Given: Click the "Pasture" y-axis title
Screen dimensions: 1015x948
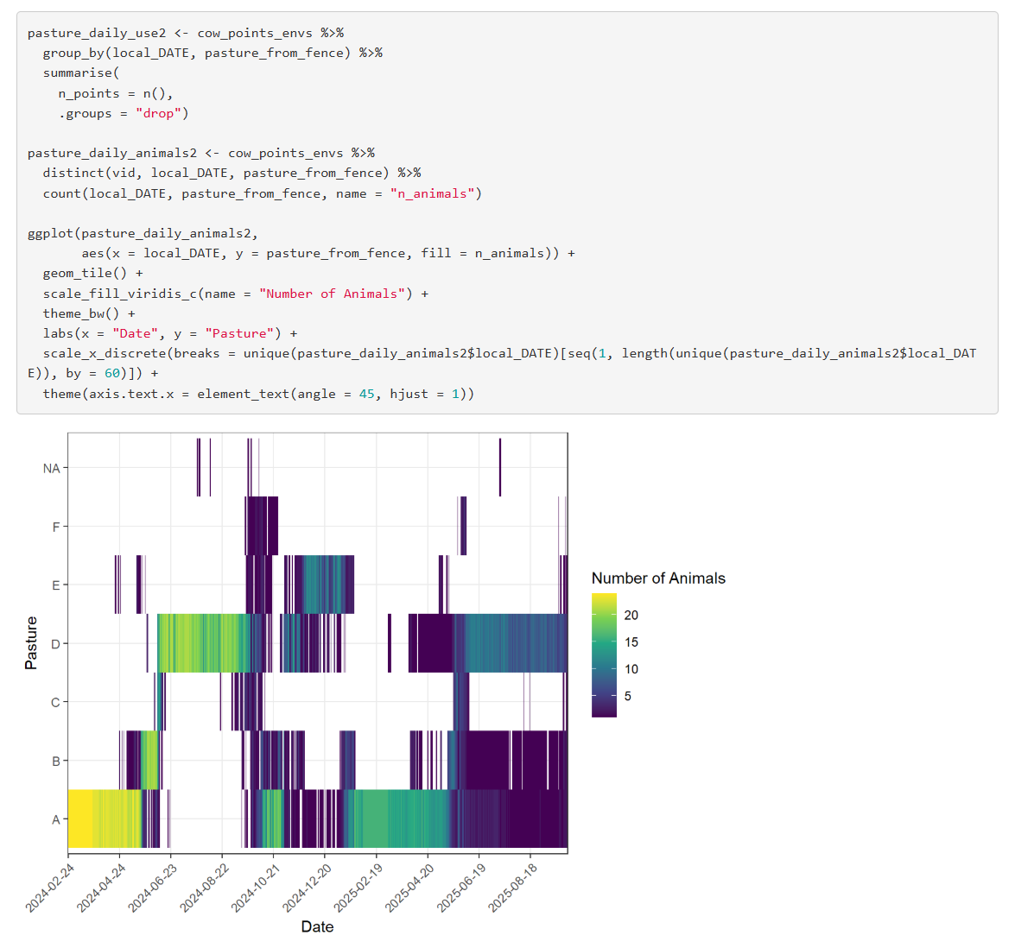Looking at the screenshot, I should 31,643.
